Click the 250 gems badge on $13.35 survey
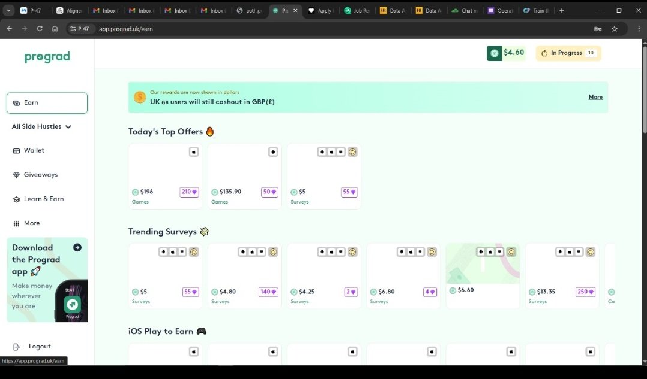The image size is (647, 379). 586,292
